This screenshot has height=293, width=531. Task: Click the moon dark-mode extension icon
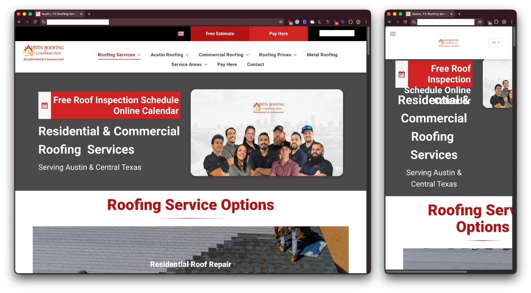(x=320, y=22)
